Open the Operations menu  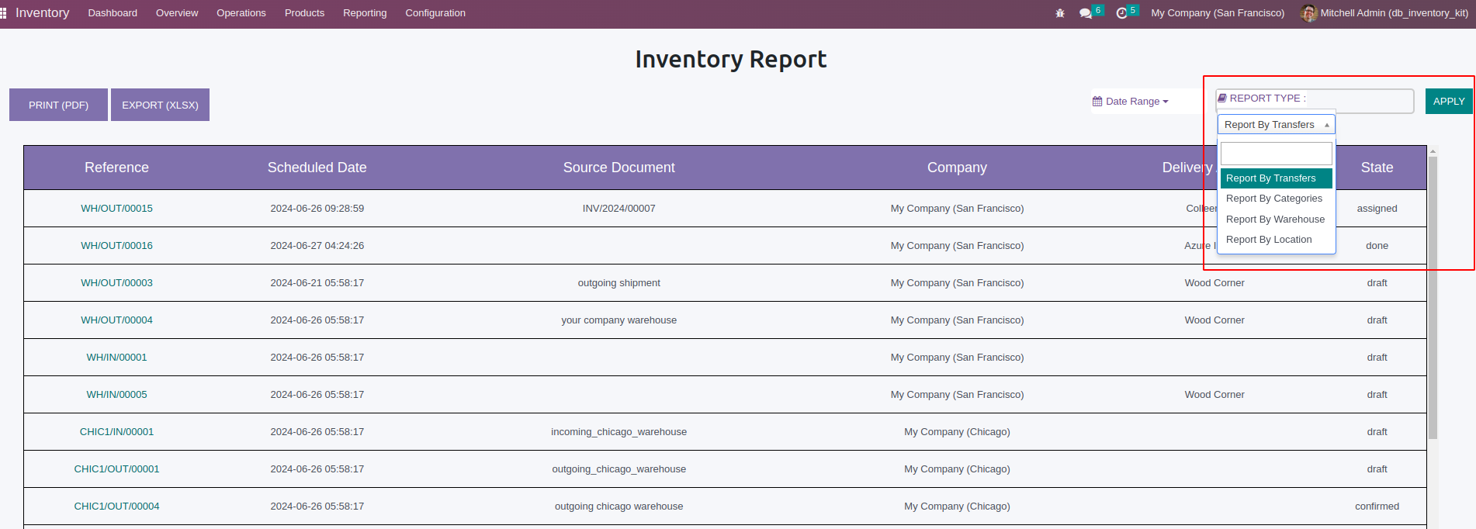coord(241,13)
